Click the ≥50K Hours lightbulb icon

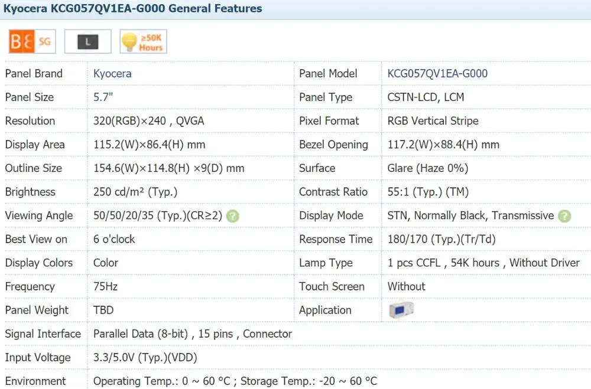(143, 41)
